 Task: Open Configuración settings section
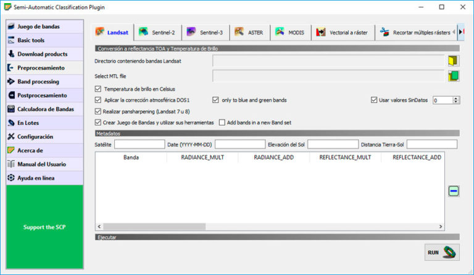tap(44, 137)
